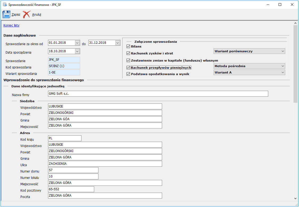Click the Wprowadzenie do sprawozdania finansowego heading

click(44, 80)
